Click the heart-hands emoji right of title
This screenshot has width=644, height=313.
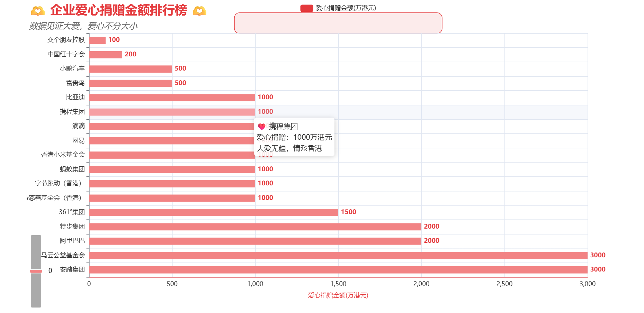click(x=199, y=11)
